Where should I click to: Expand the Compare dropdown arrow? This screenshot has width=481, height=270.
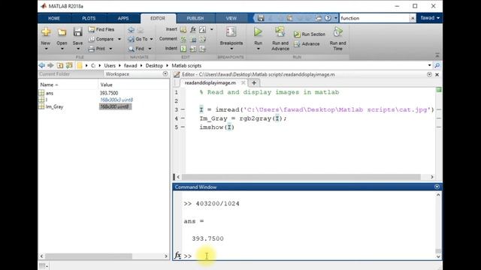point(119,39)
